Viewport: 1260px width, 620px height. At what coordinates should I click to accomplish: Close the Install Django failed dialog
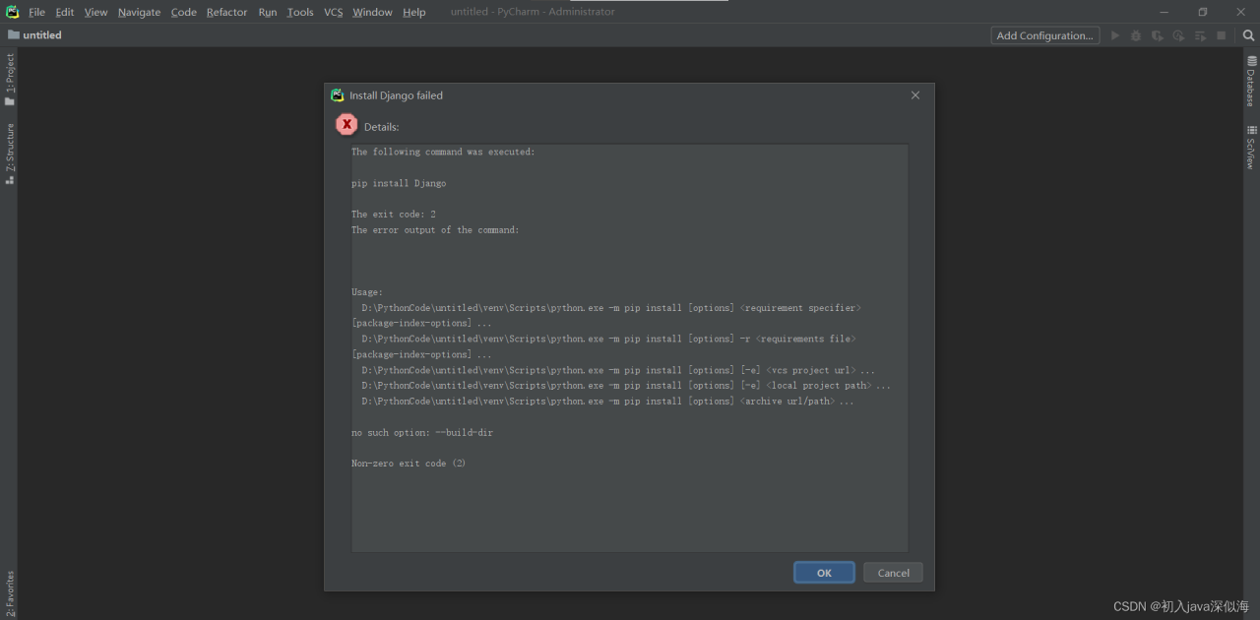915,95
